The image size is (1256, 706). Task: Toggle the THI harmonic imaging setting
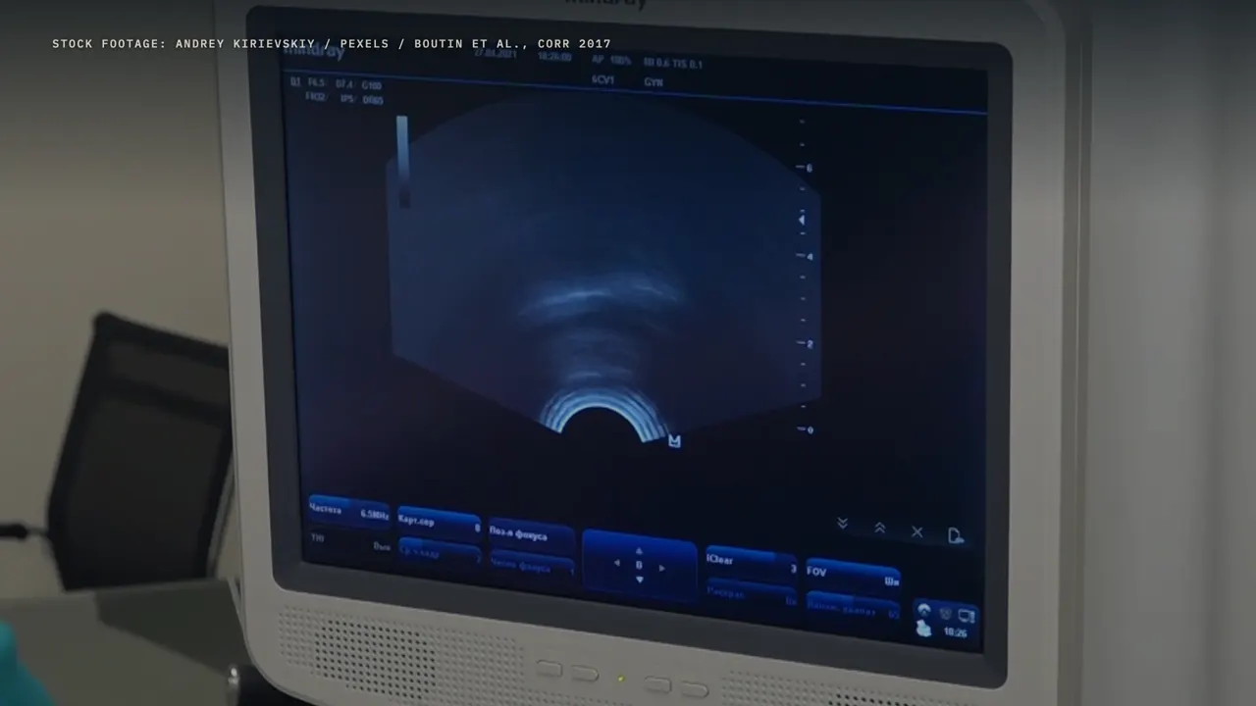pyautogui.click(x=349, y=542)
